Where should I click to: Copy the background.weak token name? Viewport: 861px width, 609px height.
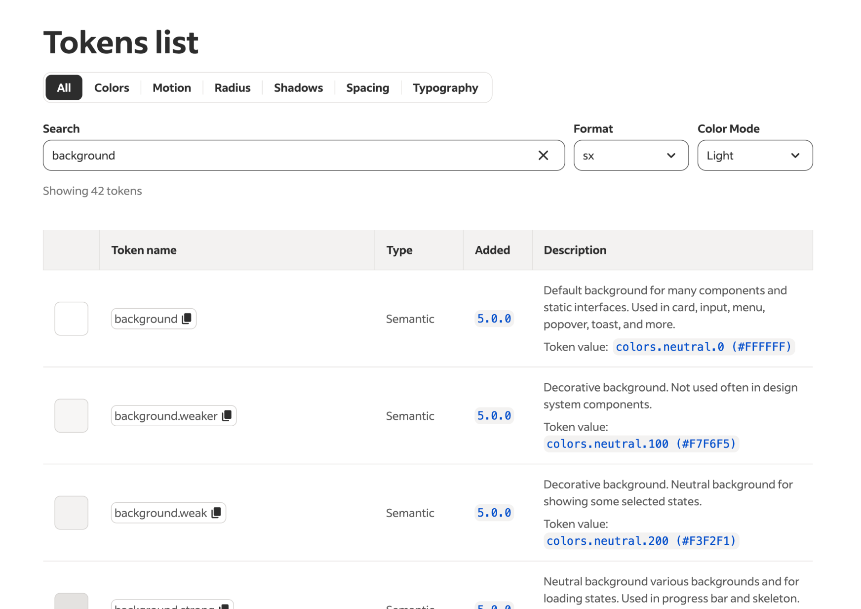216,513
